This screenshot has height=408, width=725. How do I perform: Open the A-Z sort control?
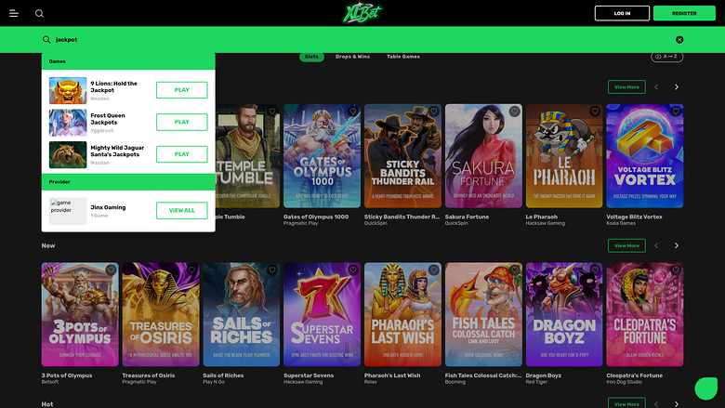pos(666,57)
